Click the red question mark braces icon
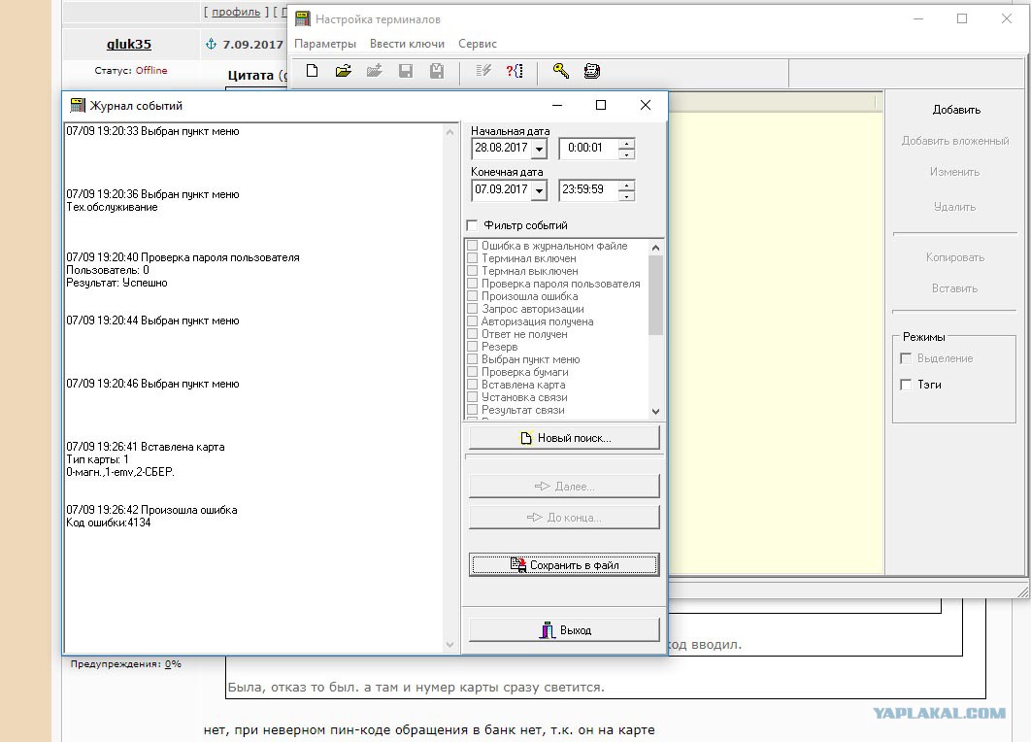Viewport: 1031px width, 742px height. [x=515, y=71]
